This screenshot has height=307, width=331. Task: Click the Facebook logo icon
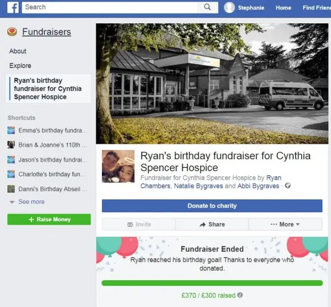pyautogui.click(x=13, y=7)
